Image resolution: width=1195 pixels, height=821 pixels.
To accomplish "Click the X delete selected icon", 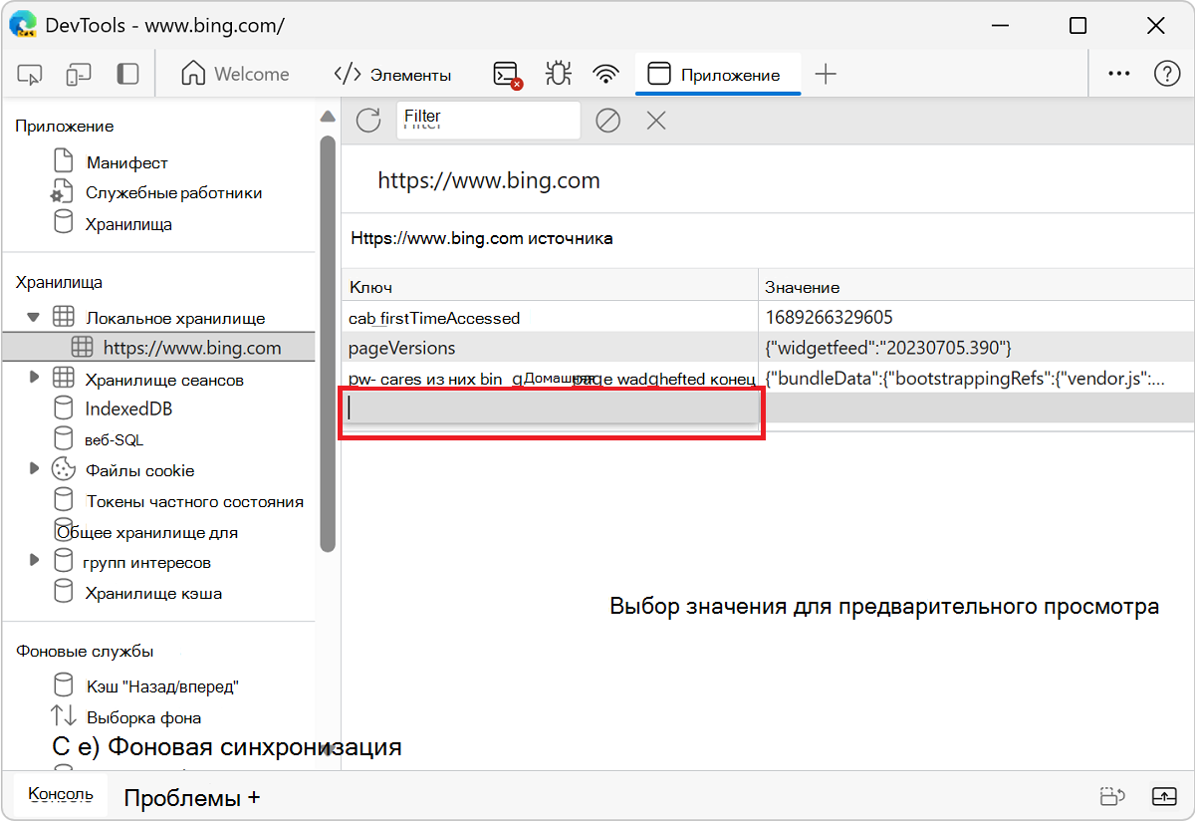I will coord(655,121).
